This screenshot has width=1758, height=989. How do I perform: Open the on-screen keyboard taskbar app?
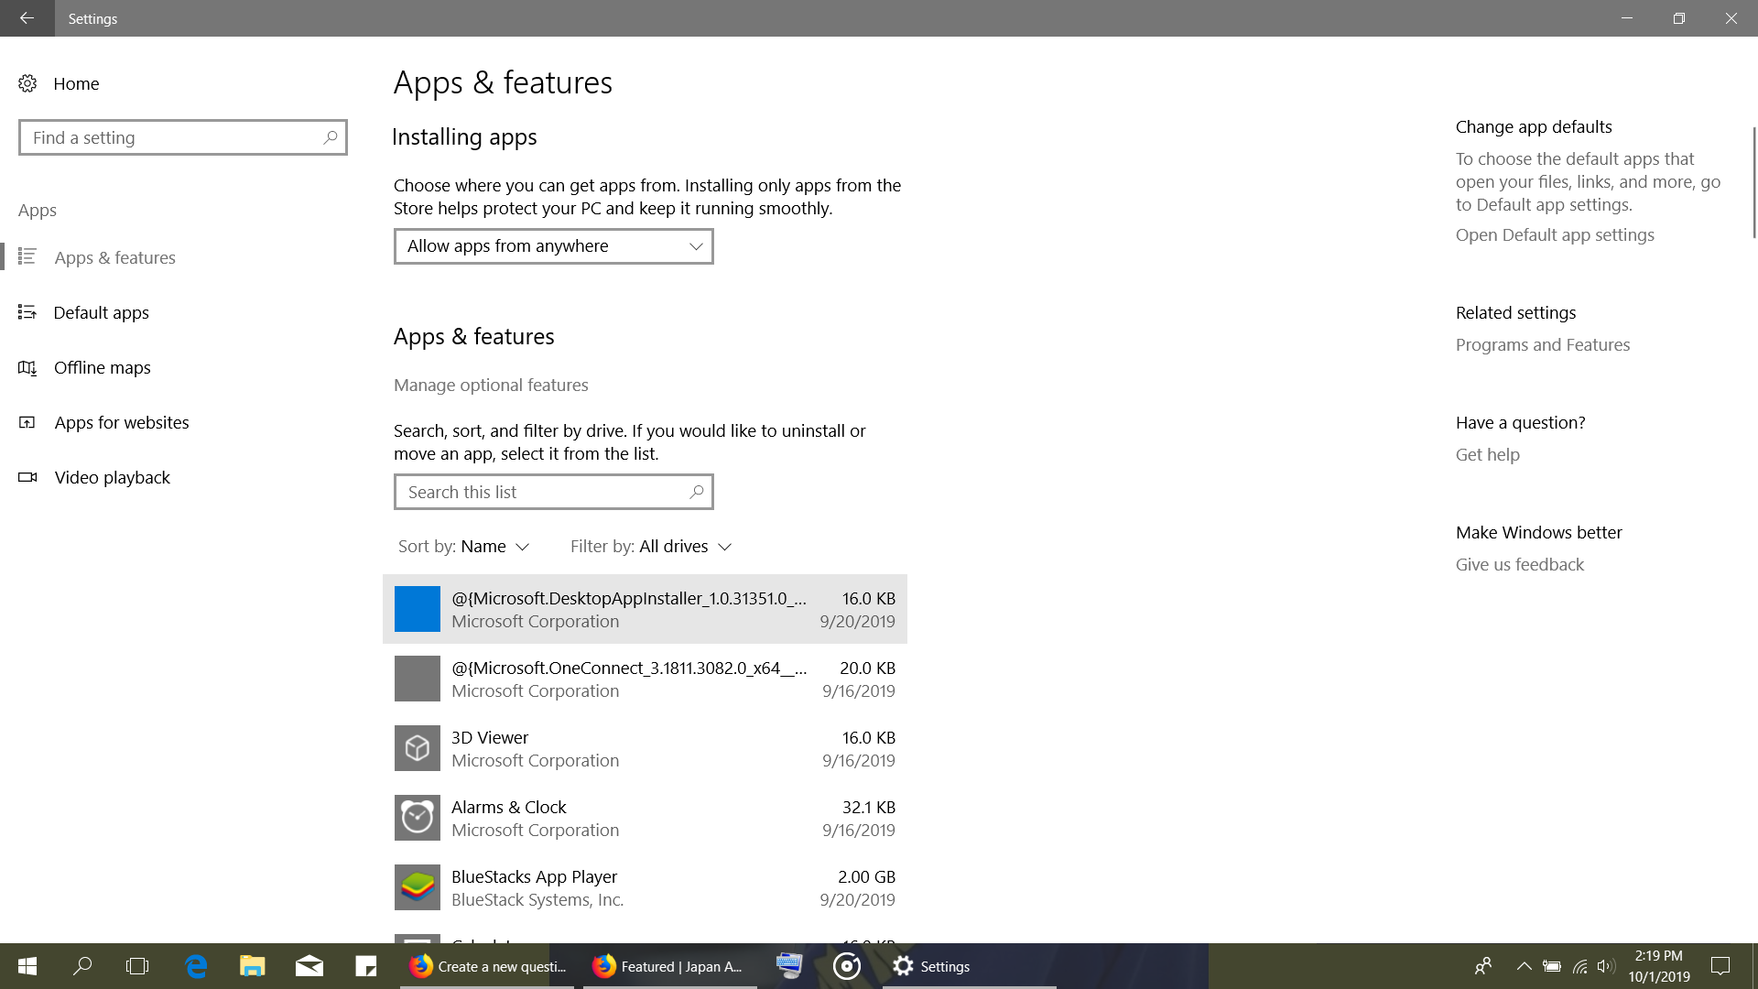(789, 966)
